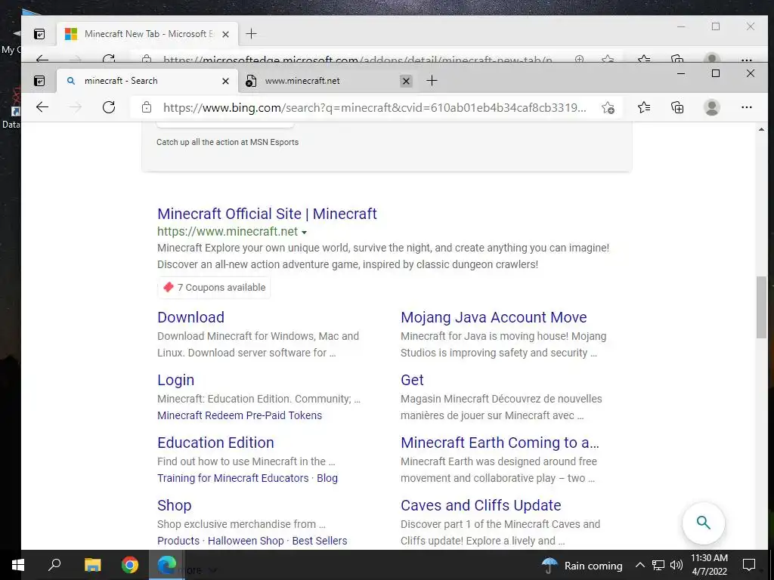The height and width of the screenshot is (580, 774).
Task: Open Mojang Java Account Move link
Action: coord(494,317)
